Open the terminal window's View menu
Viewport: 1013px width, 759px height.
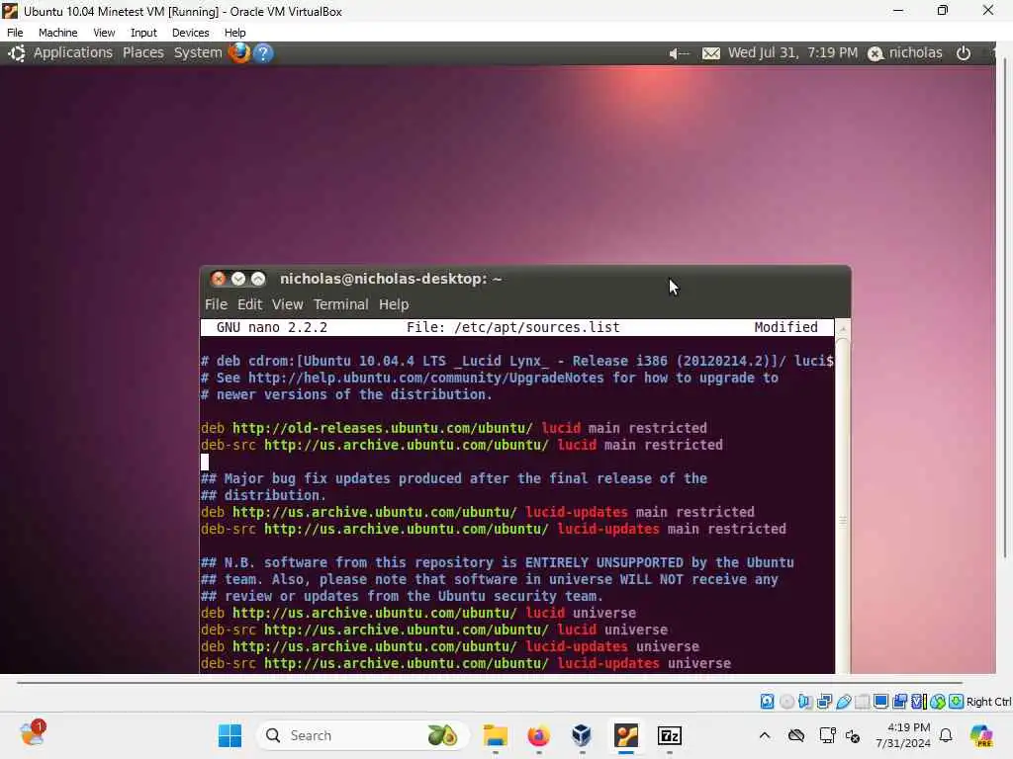(287, 304)
